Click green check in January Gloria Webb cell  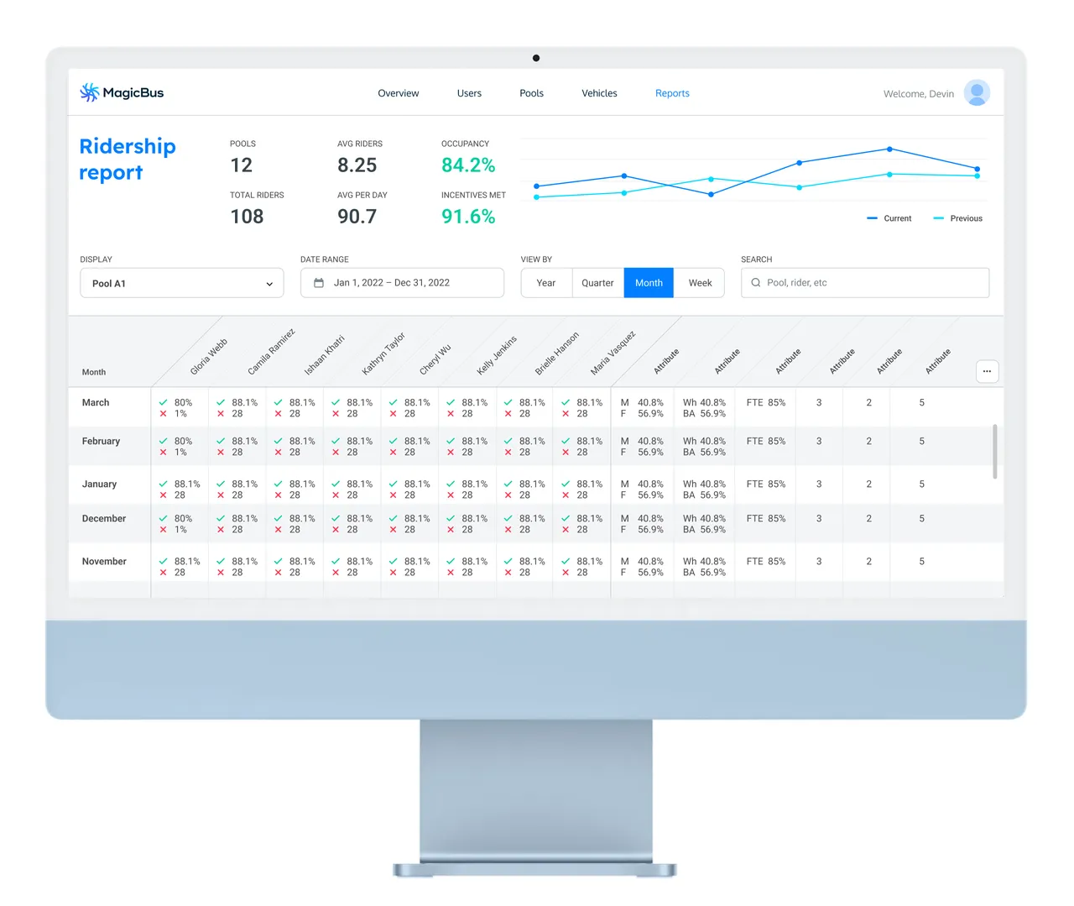pyautogui.click(x=163, y=484)
